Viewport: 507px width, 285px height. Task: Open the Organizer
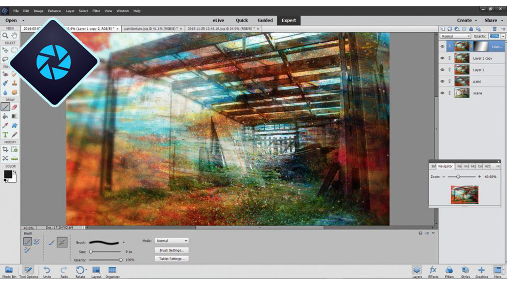click(112, 272)
